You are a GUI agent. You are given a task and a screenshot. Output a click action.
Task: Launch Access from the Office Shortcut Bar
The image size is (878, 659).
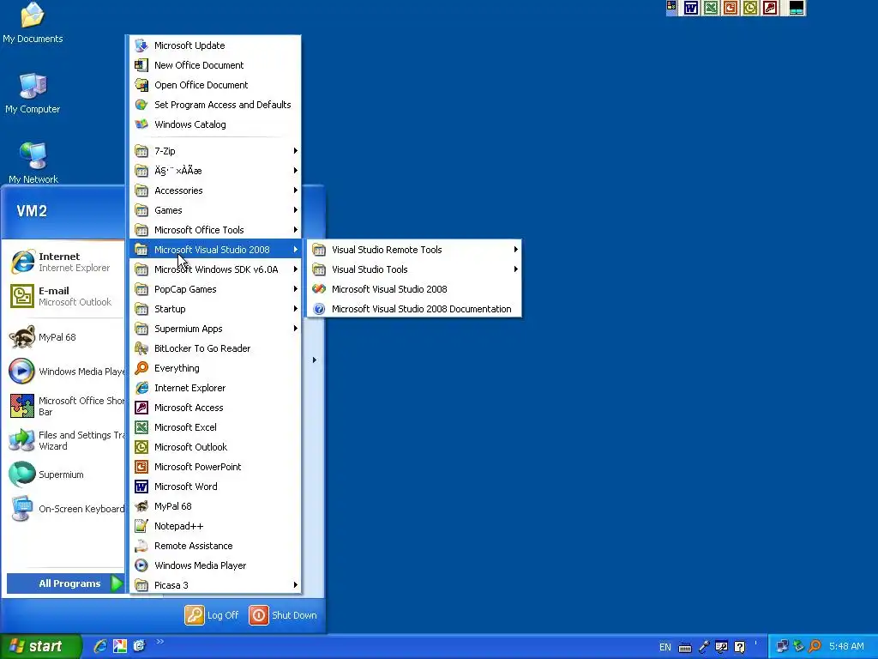pyautogui.click(x=770, y=8)
